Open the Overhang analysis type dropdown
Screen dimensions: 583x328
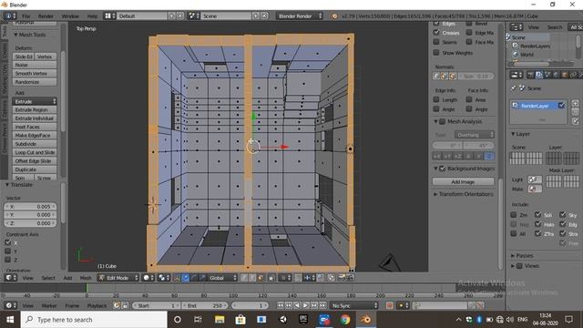click(x=475, y=135)
